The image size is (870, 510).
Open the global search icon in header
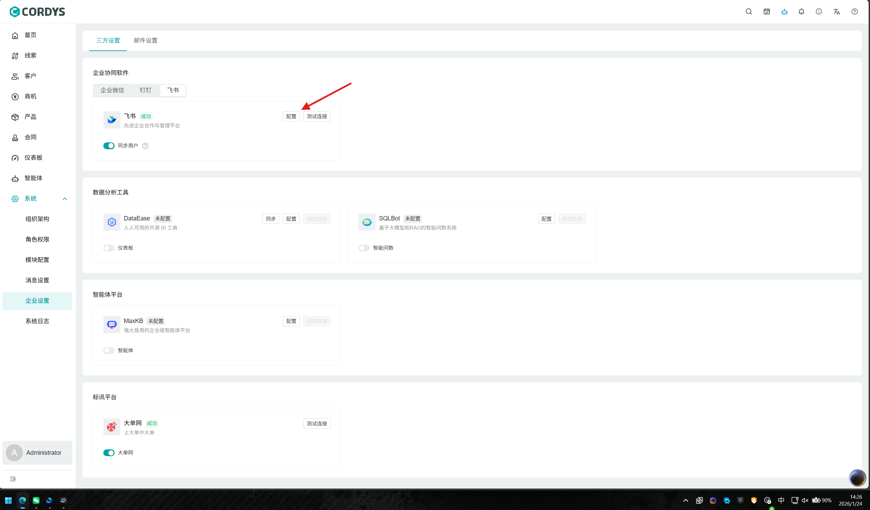[x=749, y=12]
